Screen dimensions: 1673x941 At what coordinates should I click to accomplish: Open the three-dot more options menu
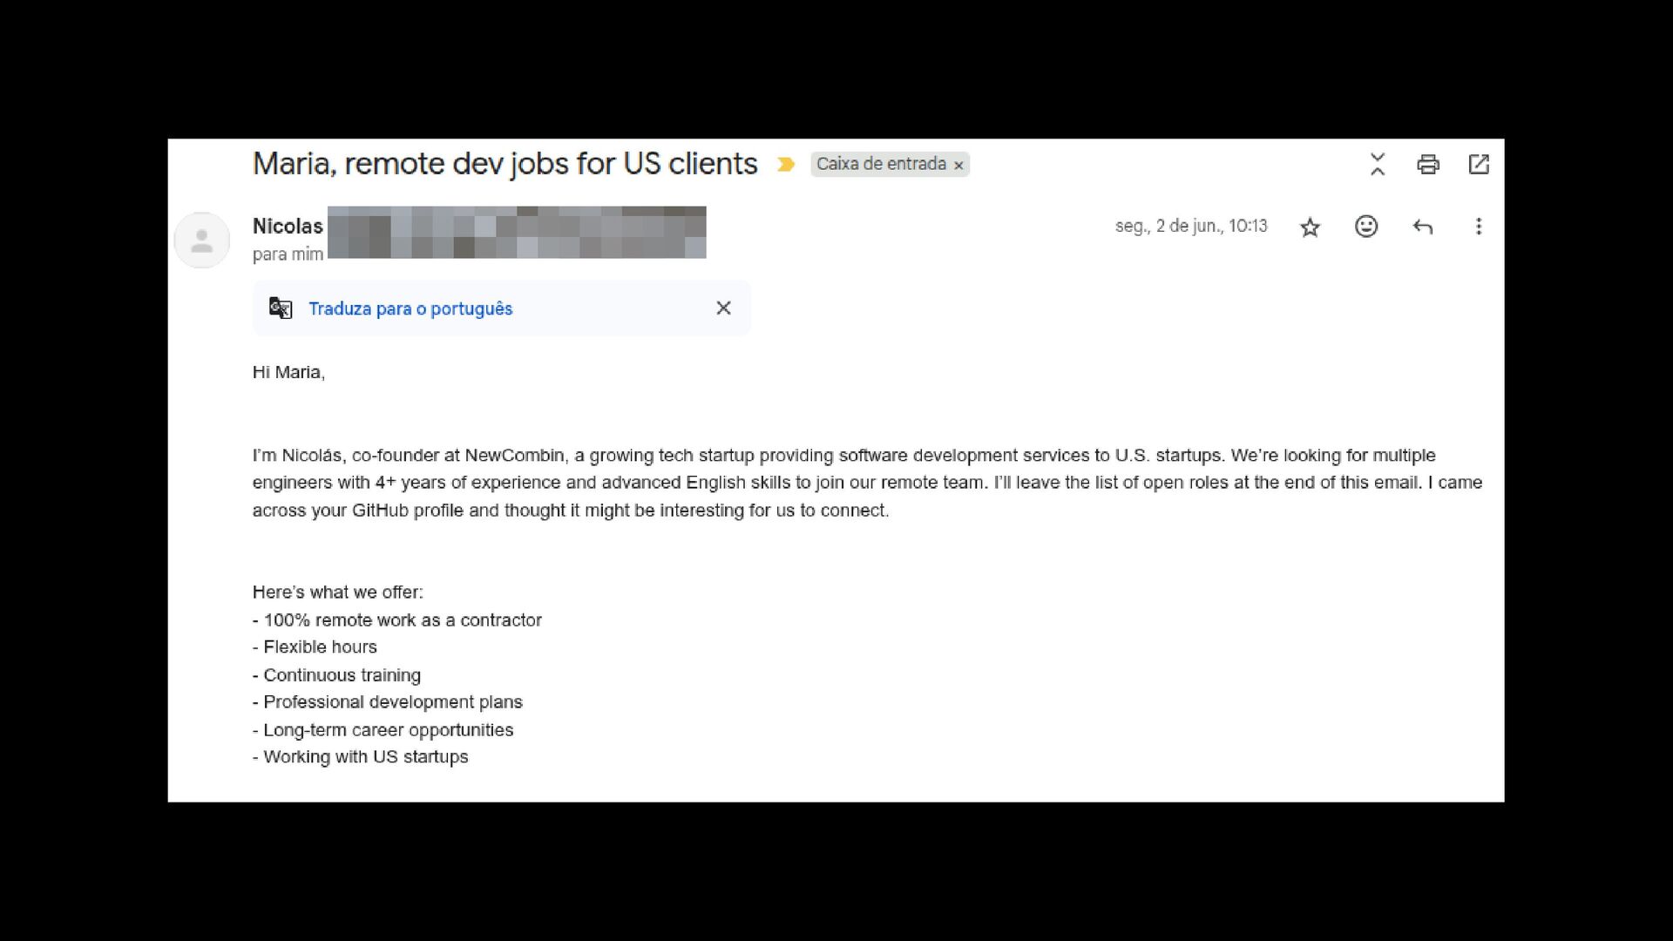tap(1478, 227)
